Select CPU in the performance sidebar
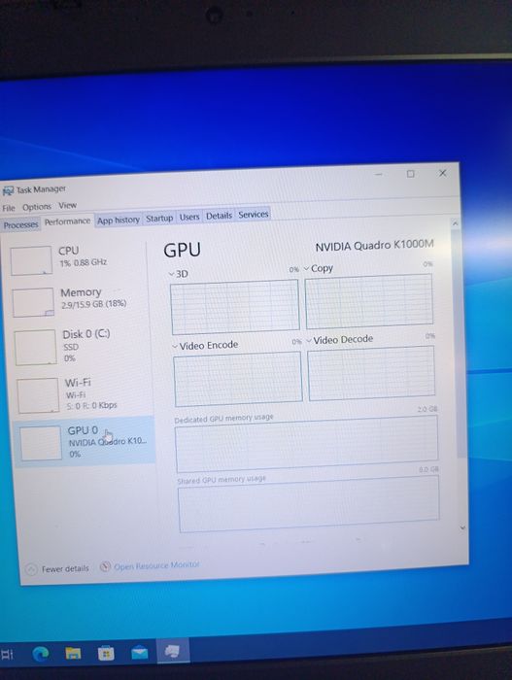The height and width of the screenshot is (680, 512). pos(78,259)
